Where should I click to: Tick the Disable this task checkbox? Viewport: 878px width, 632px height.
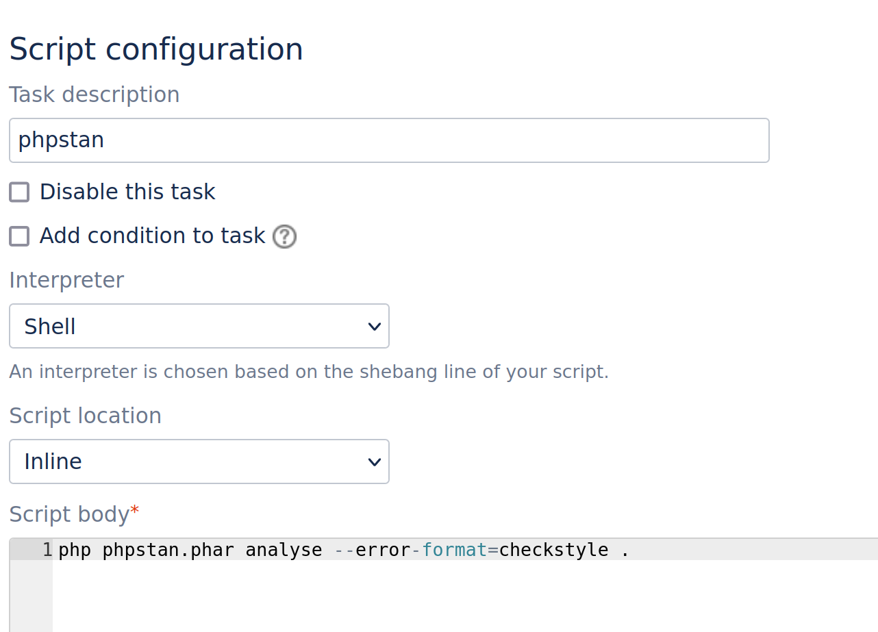tap(19, 192)
